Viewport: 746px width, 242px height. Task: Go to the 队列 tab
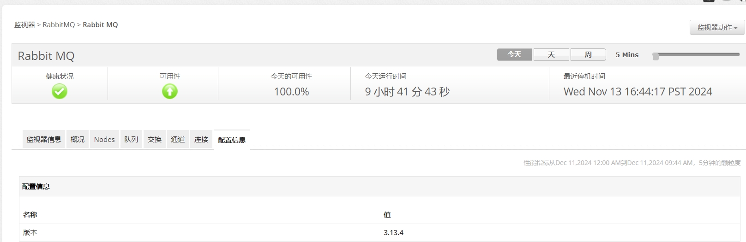pos(131,139)
